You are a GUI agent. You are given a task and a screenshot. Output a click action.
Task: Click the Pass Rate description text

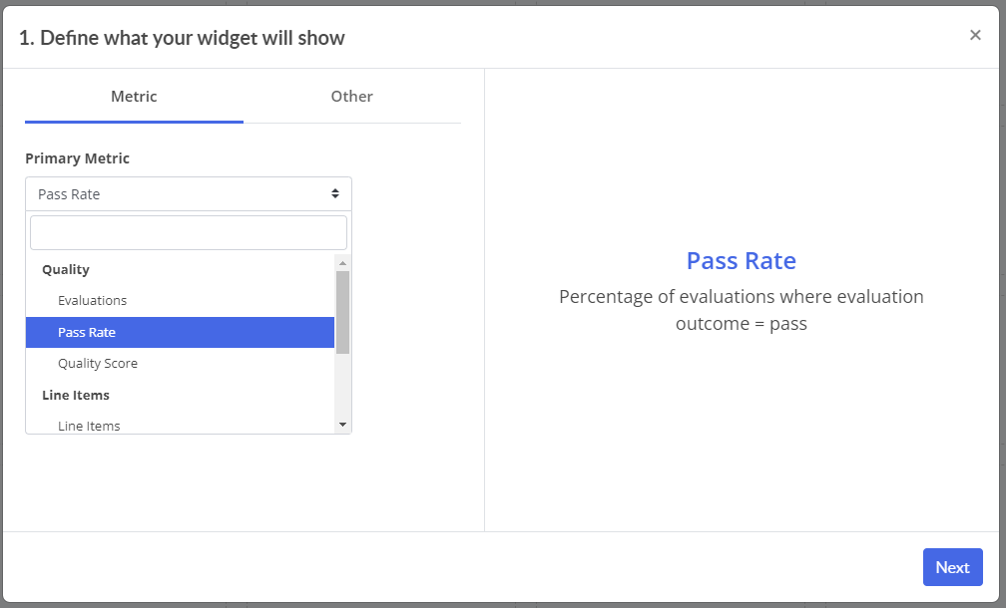[x=741, y=310]
